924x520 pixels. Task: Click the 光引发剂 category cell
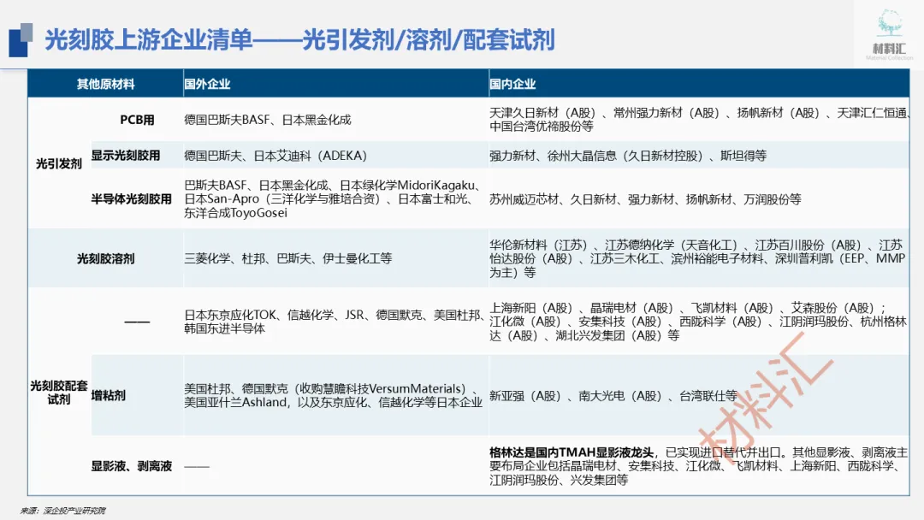pos(59,163)
